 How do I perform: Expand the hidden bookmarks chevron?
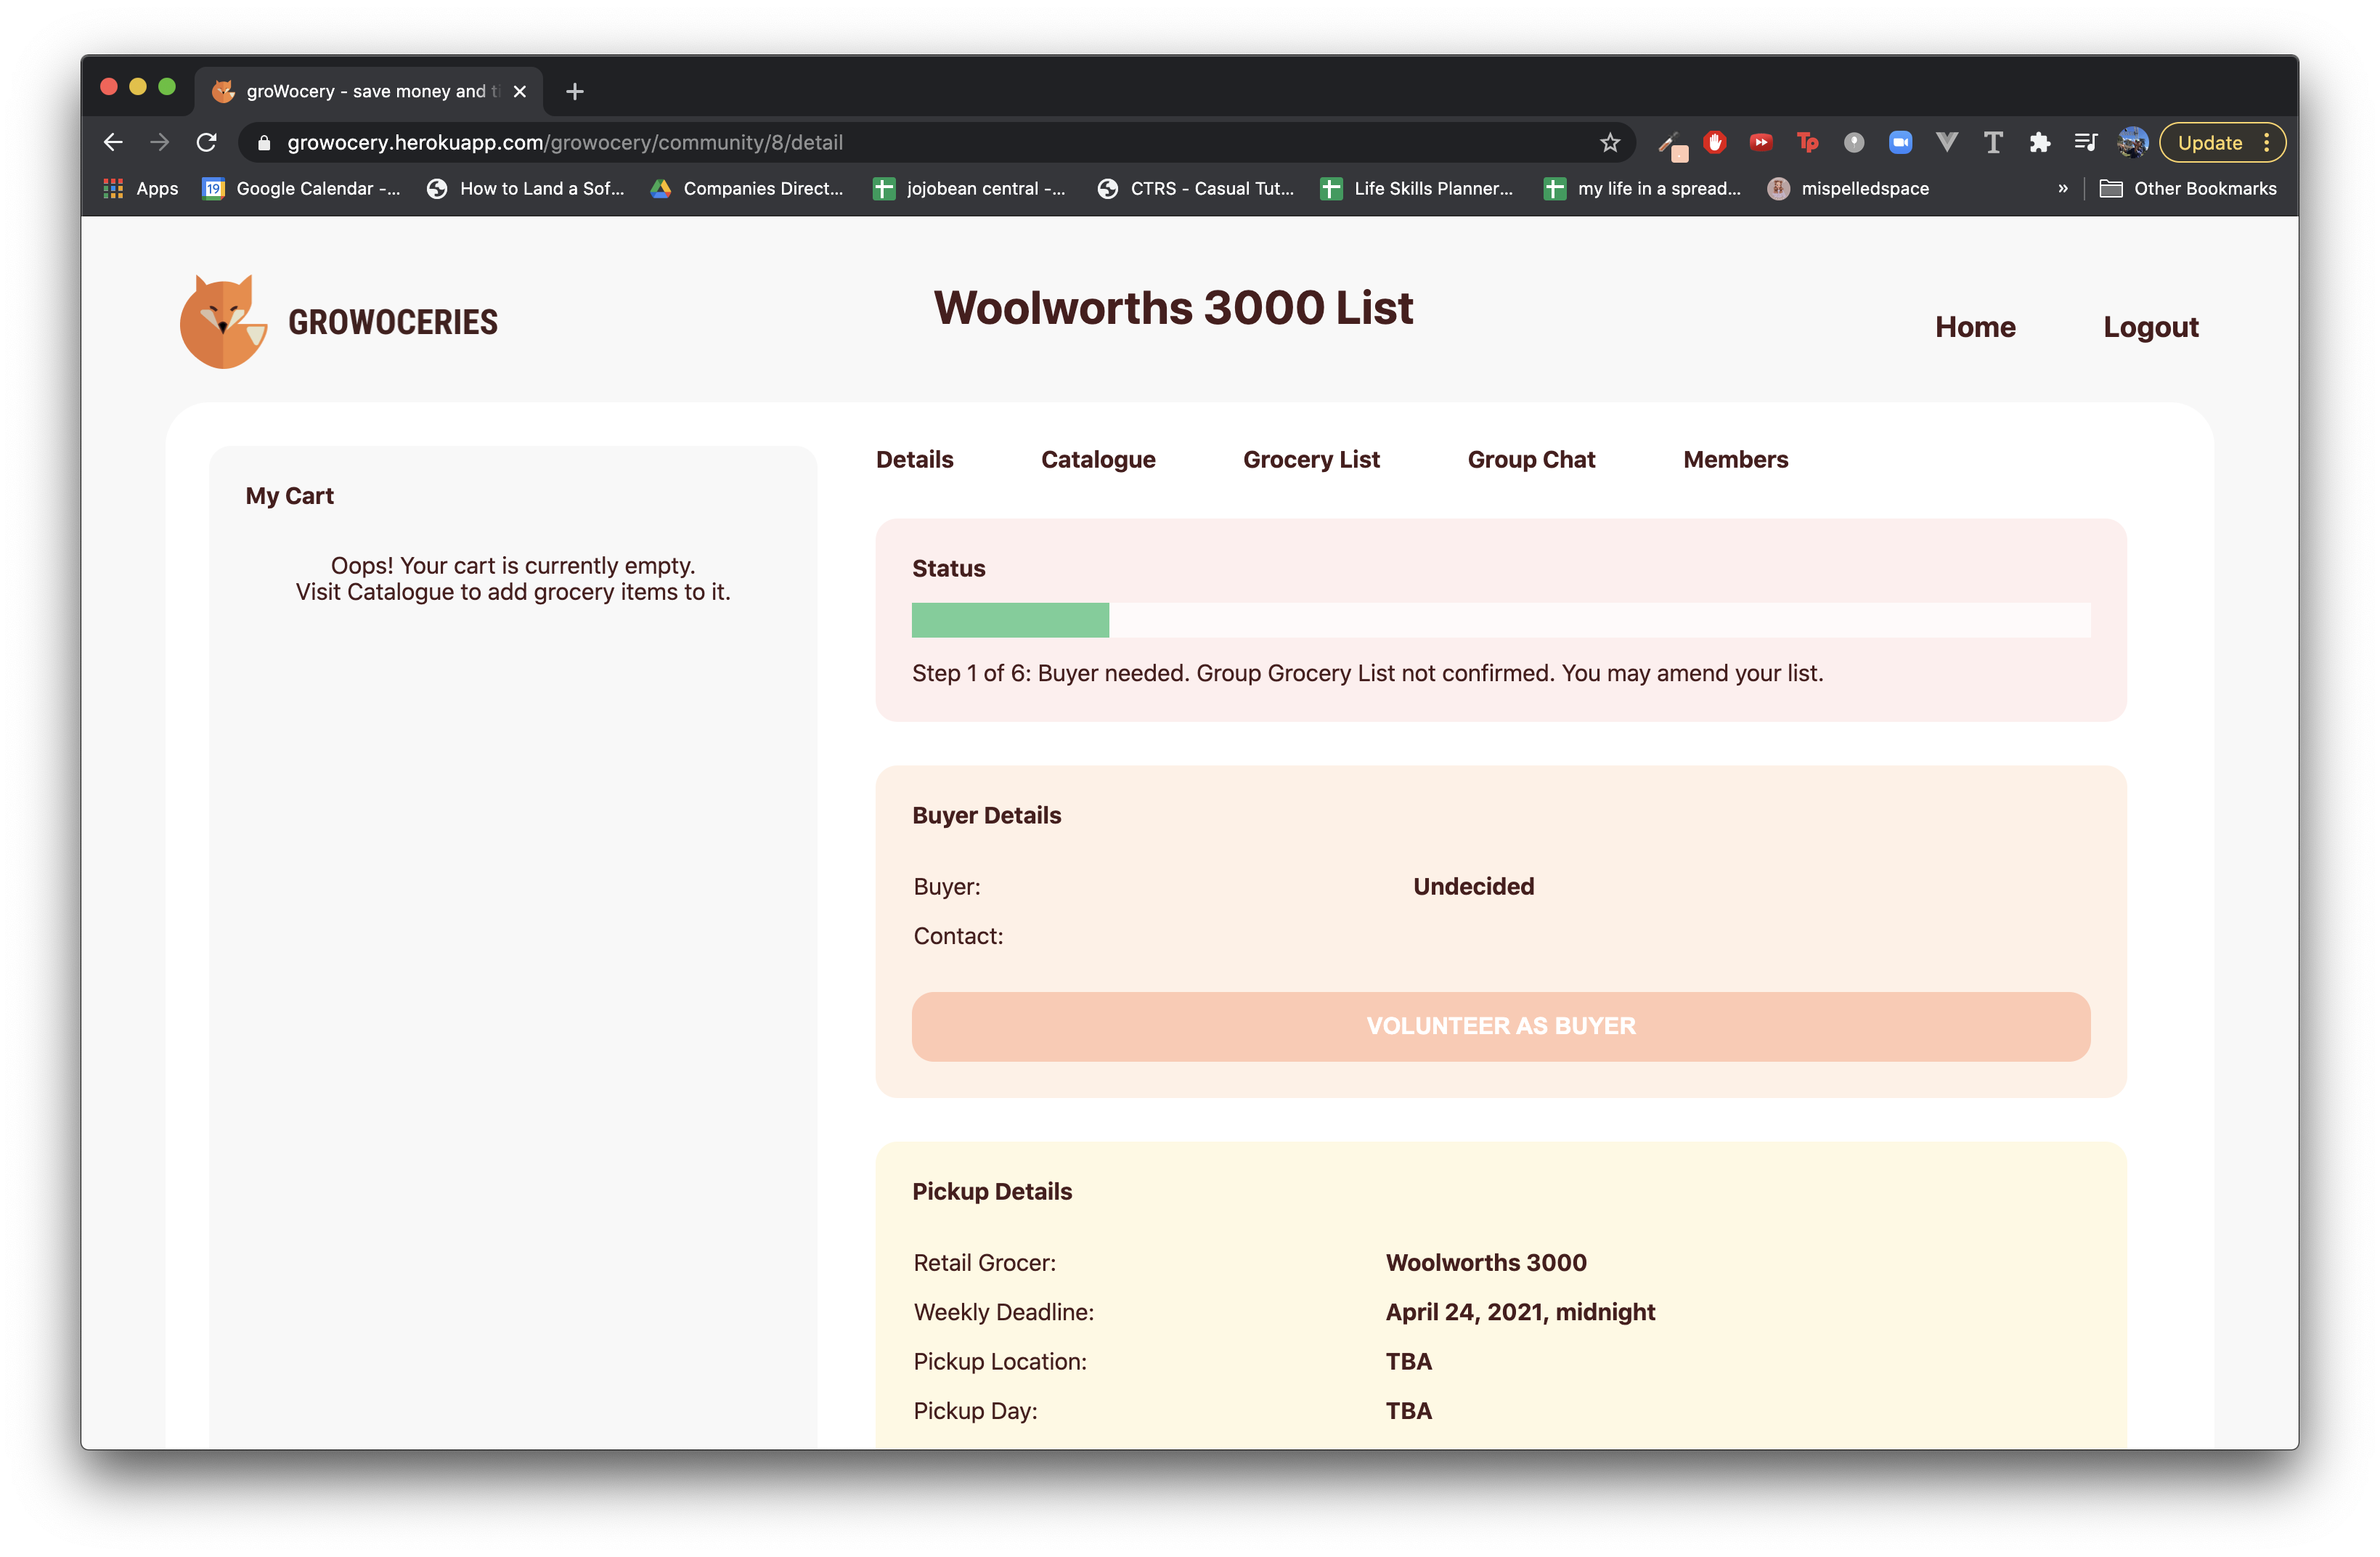2062,189
